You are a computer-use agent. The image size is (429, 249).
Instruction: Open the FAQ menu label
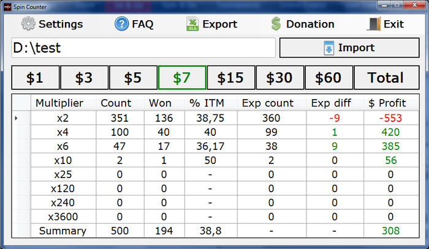tap(143, 24)
